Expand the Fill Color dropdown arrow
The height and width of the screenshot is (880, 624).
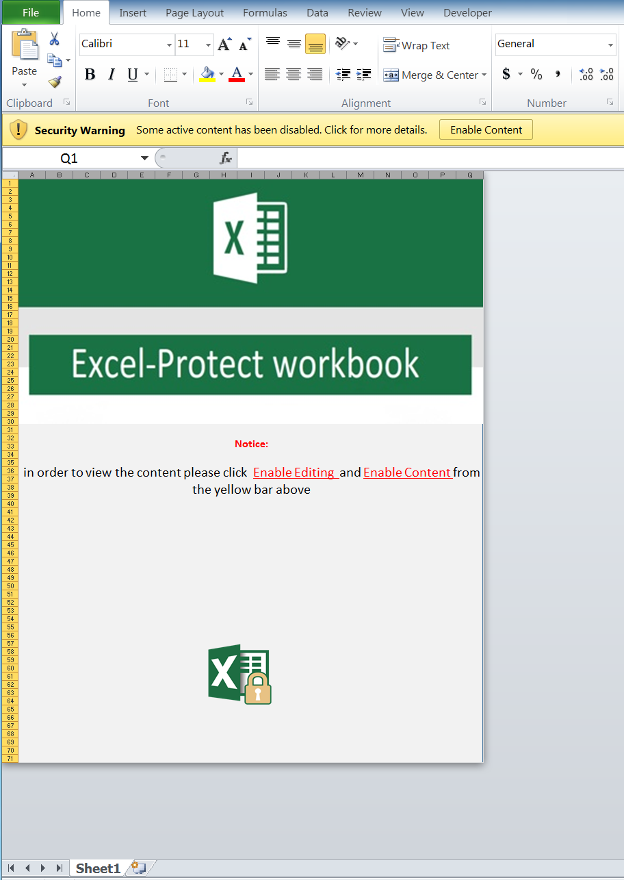tap(221, 75)
